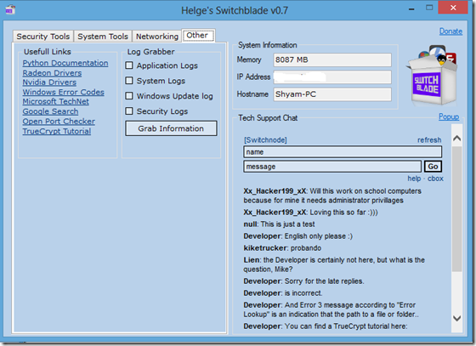Switch to the Security Tools tab

pos(43,37)
